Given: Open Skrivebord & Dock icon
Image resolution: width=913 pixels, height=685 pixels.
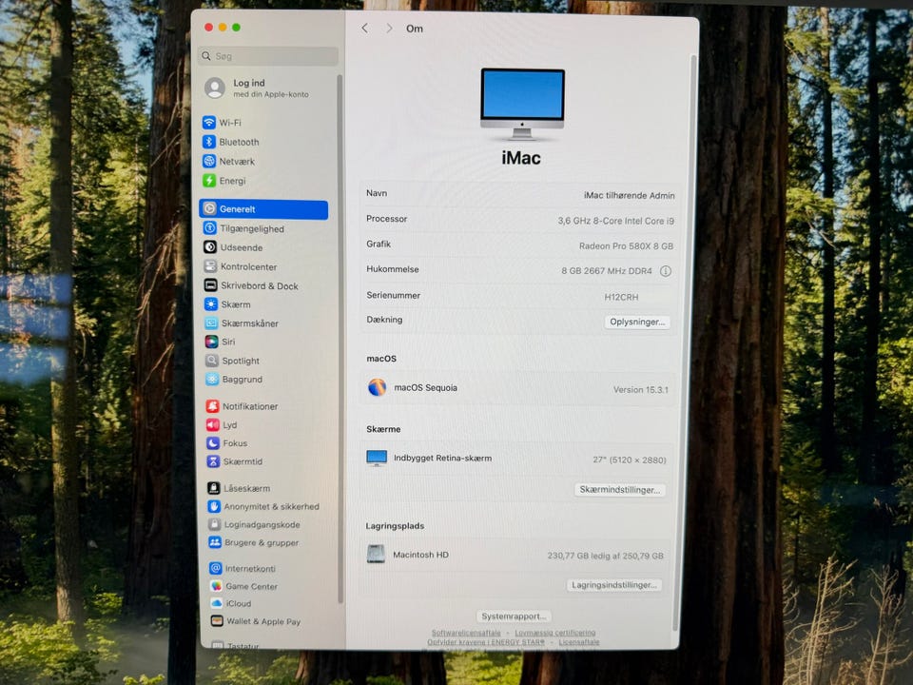Looking at the screenshot, I should tap(211, 285).
